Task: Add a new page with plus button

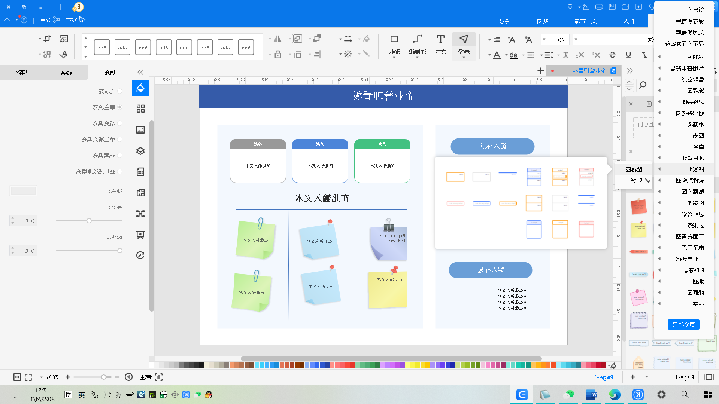Action: (633, 377)
